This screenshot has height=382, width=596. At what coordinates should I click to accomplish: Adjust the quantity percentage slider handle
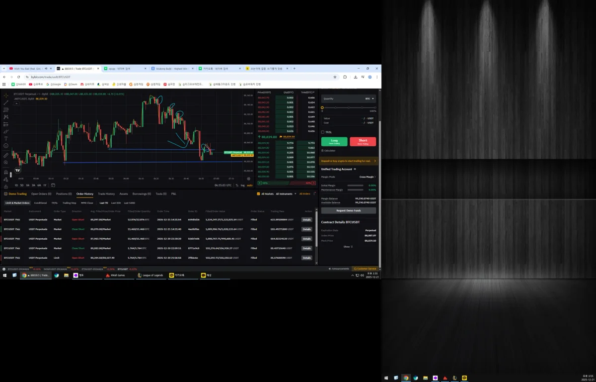coord(322,107)
